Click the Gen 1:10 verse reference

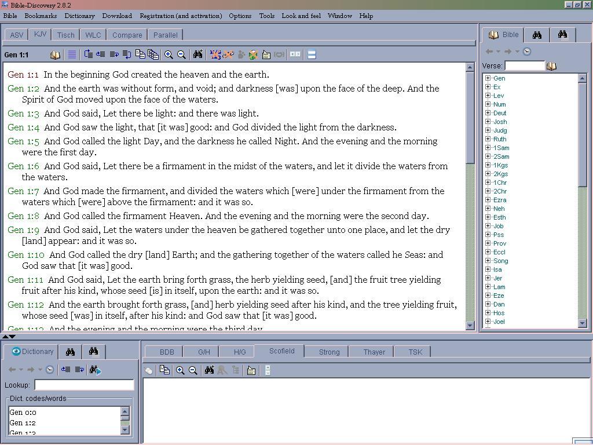point(26,255)
